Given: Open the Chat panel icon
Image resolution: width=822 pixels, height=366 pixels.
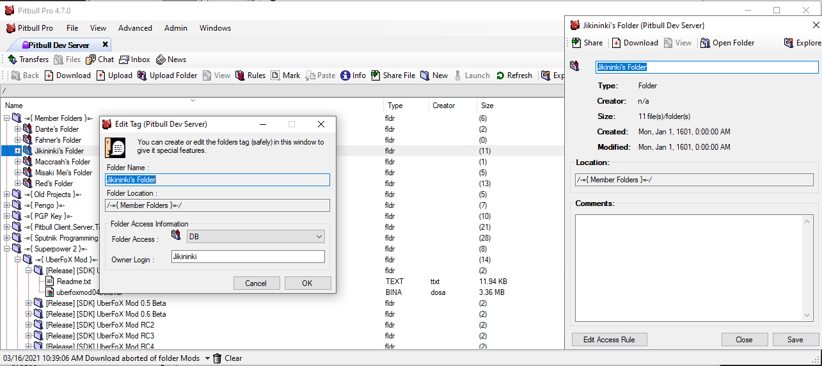Looking at the screenshot, I should coord(91,60).
